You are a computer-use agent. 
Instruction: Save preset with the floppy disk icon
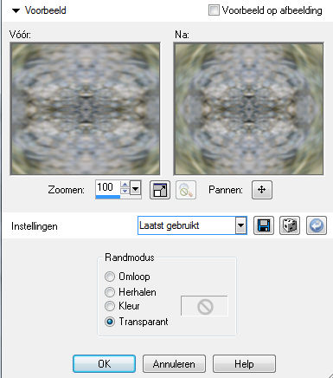(264, 225)
